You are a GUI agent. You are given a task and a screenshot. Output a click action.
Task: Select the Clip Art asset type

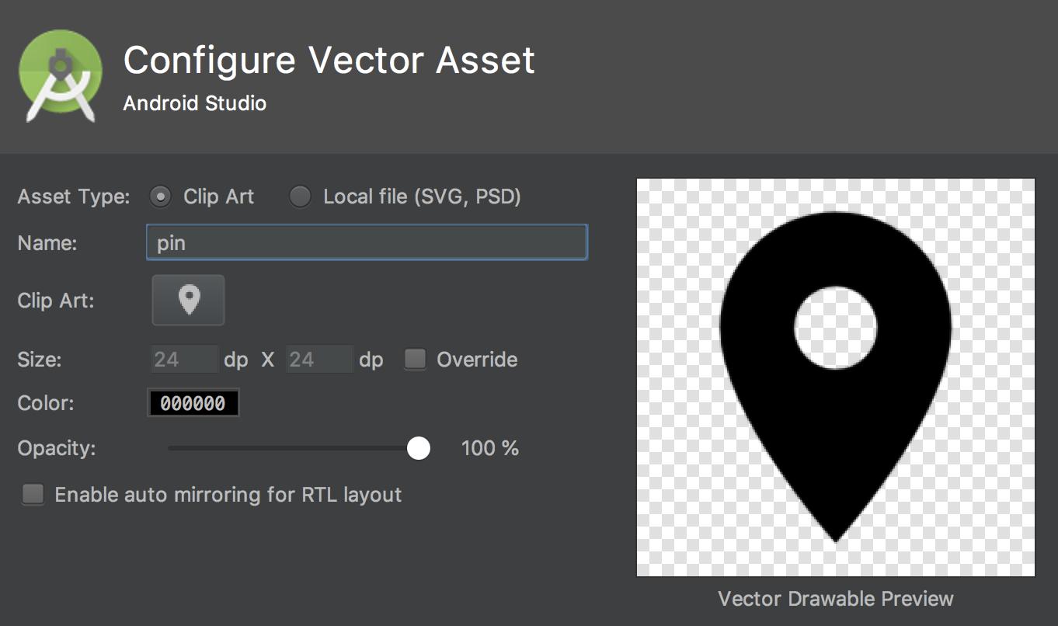[x=160, y=197]
